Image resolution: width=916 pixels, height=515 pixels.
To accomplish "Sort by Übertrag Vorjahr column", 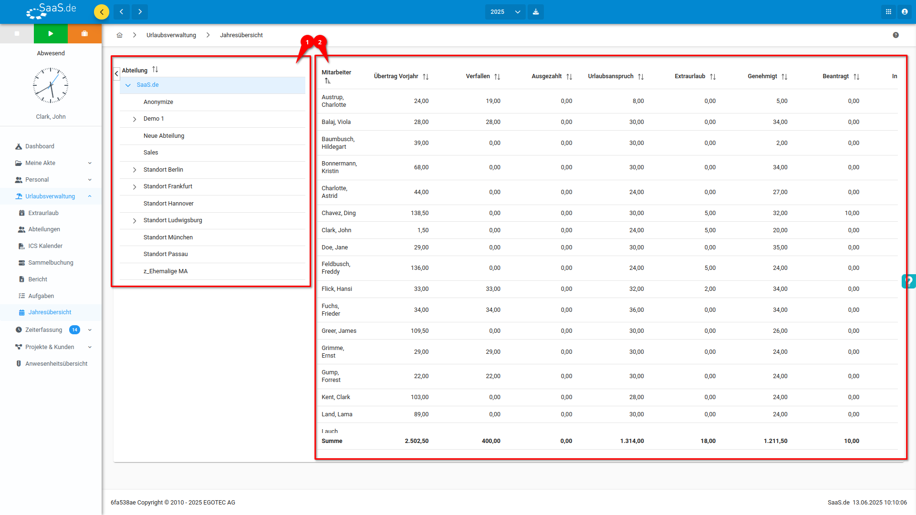I will (x=426, y=77).
